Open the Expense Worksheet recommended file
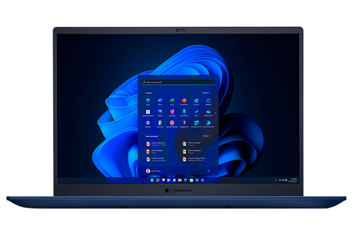The image size is (358, 238). point(185,152)
